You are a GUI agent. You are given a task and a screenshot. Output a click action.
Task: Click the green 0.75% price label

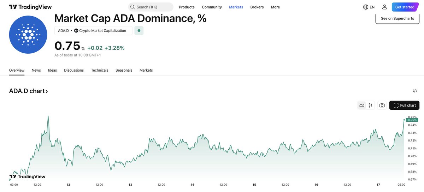(x=412, y=120)
